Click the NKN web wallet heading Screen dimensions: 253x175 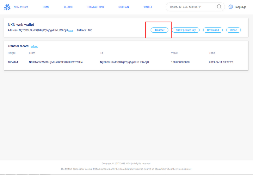coord(21,25)
